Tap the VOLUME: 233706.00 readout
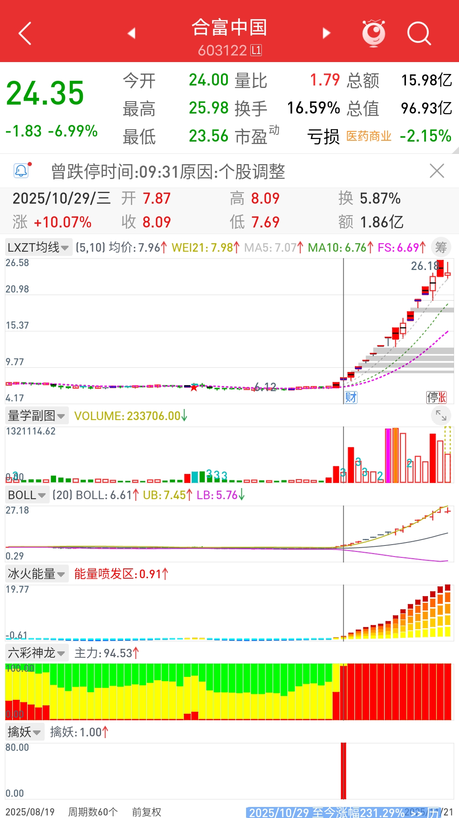Image resolution: width=459 pixels, height=818 pixels. [131, 415]
